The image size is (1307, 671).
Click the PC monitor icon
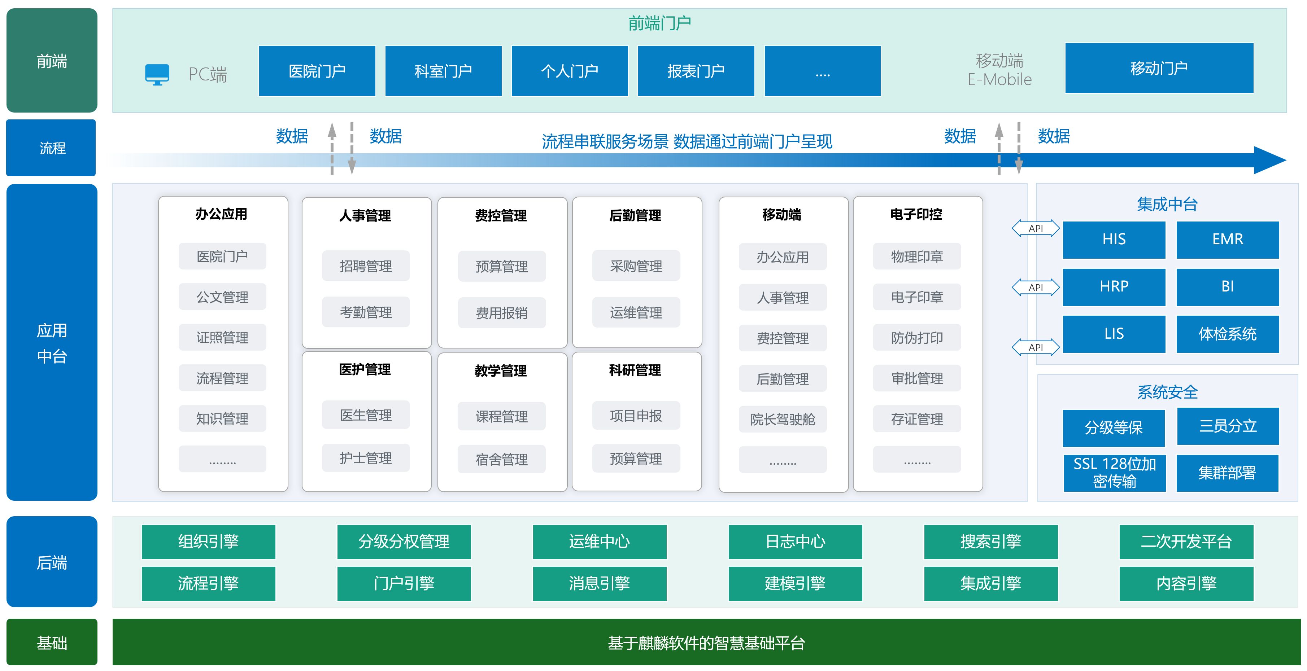click(x=157, y=74)
